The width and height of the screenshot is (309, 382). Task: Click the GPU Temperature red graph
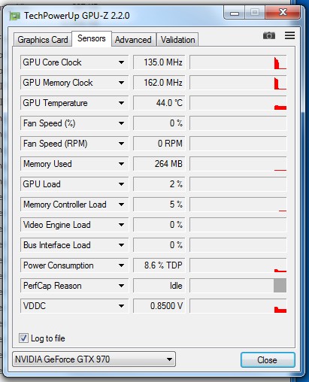pyautogui.click(x=280, y=108)
